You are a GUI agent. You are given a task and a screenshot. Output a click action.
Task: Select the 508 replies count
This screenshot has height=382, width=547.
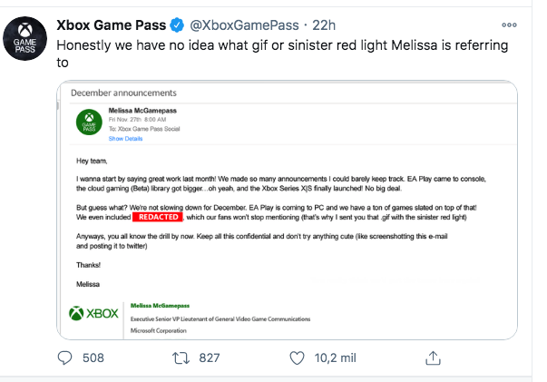tap(94, 358)
